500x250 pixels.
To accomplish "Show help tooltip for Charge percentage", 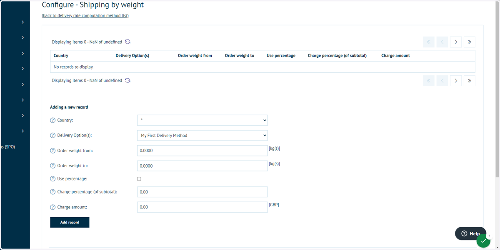I will (x=52, y=192).
